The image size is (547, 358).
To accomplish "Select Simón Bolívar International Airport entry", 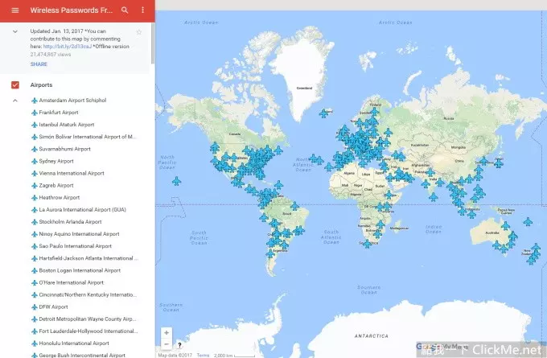I will pos(84,137).
